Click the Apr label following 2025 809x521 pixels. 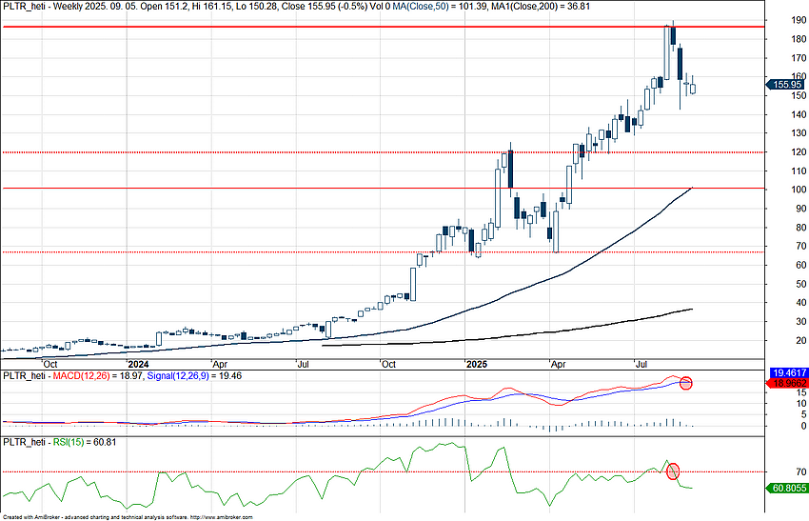click(x=559, y=365)
